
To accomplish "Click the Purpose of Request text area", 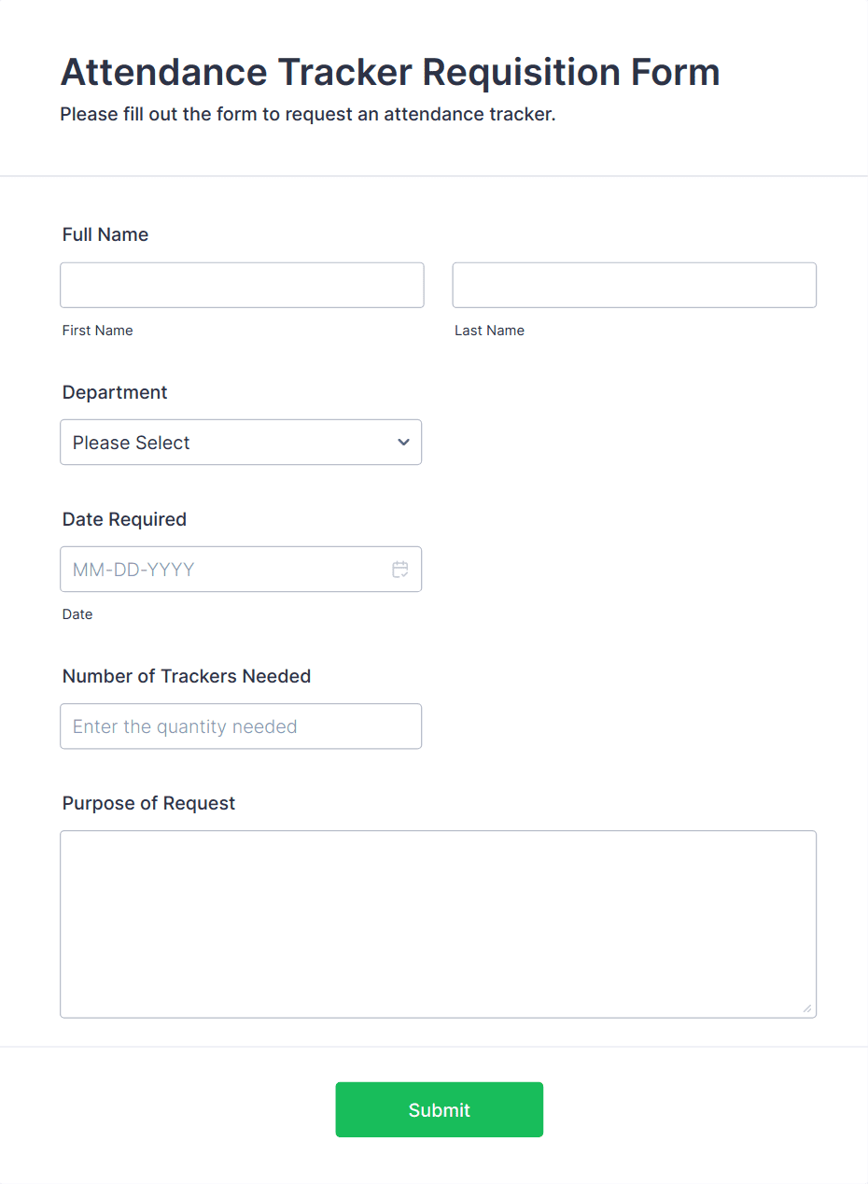I will click(439, 923).
